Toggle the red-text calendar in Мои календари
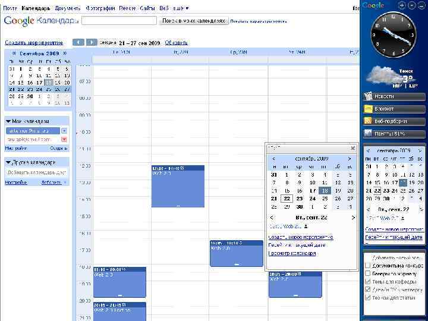This screenshot has width=428, height=321. [x=33, y=140]
